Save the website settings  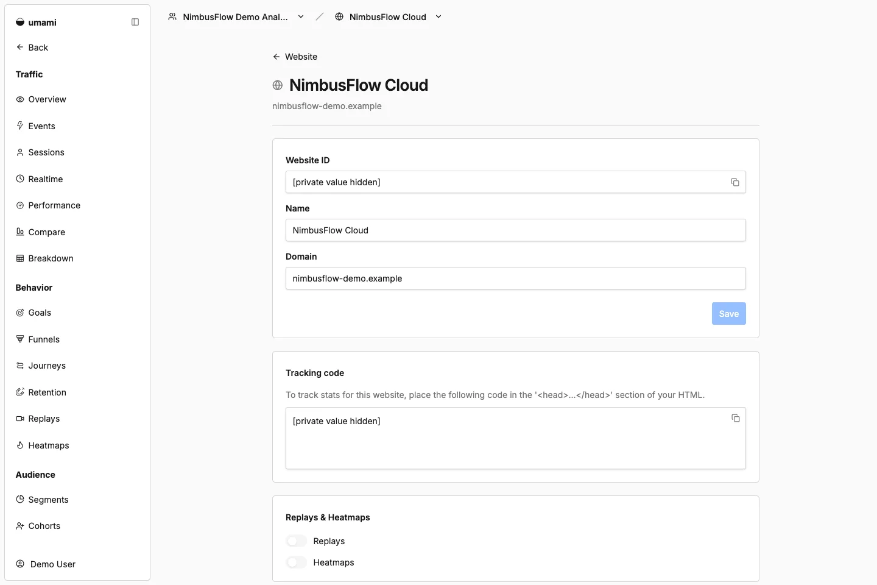coord(728,314)
